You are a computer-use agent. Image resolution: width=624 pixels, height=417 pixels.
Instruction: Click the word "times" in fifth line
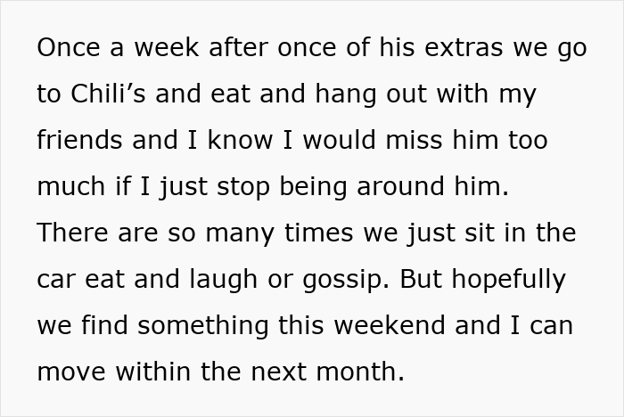[x=318, y=233]
